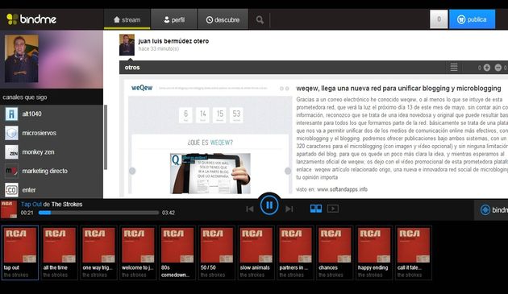Screen dimensions: 508x294
Task: Play the call it fate... track tile
Action: 414,253
